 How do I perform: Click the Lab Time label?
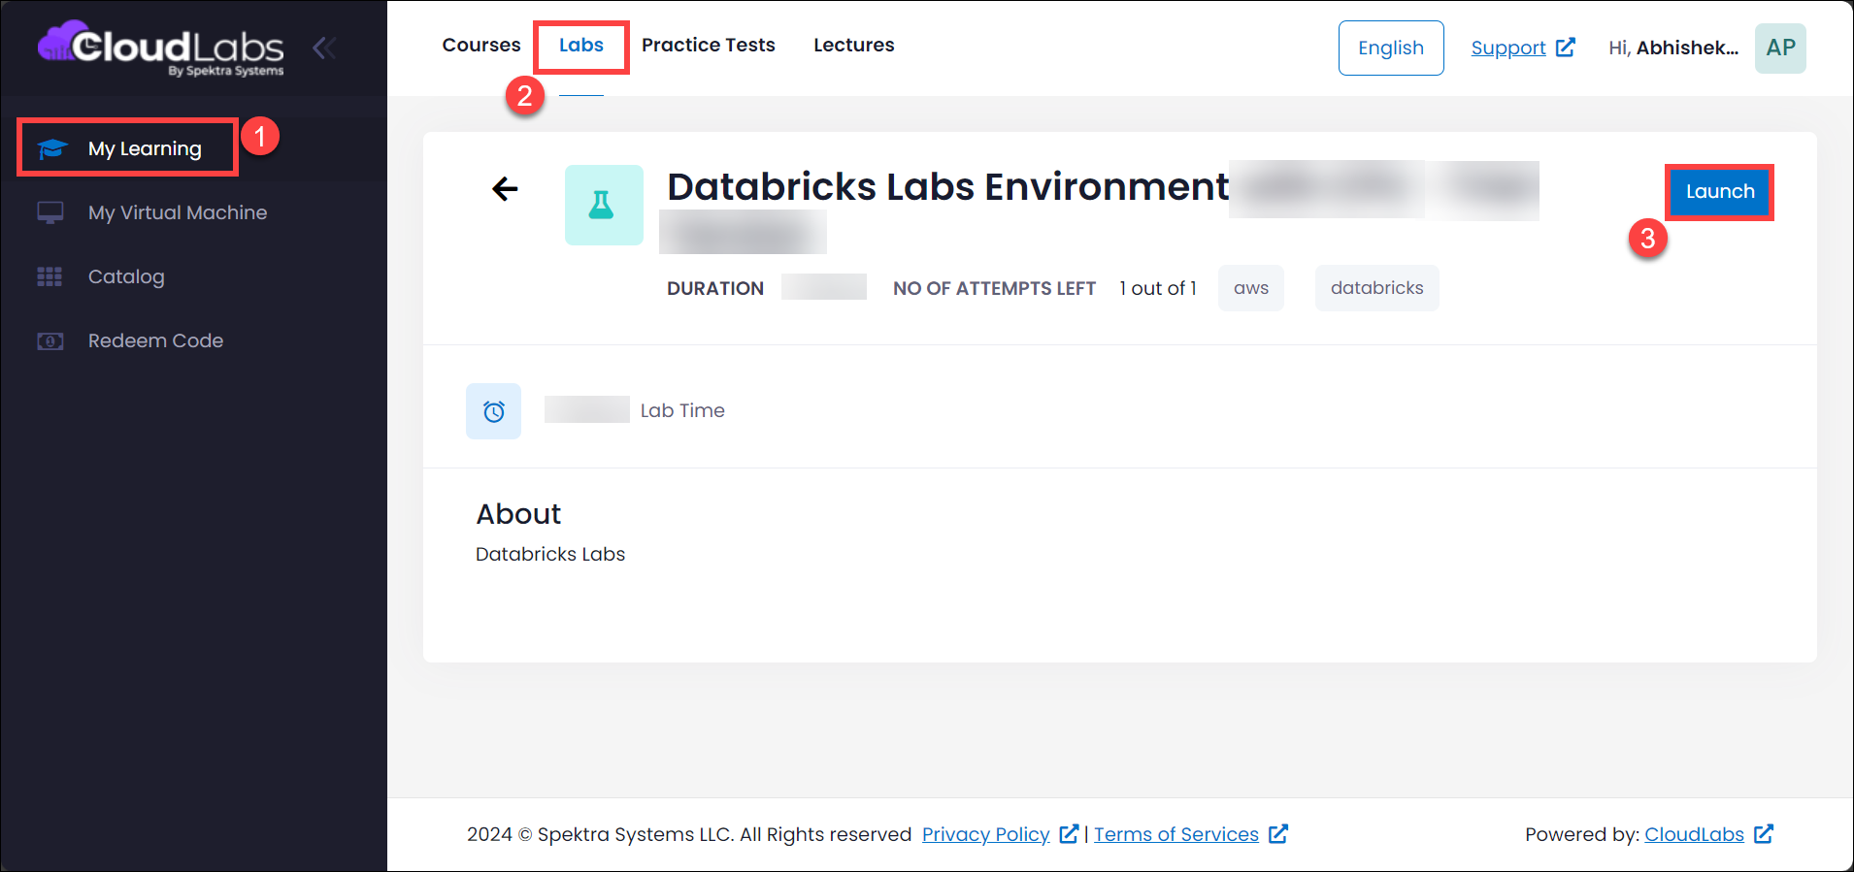tap(682, 410)
